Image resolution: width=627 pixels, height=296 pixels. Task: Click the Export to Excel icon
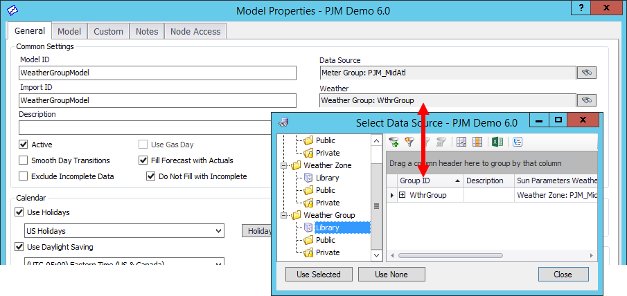[497, 142]
